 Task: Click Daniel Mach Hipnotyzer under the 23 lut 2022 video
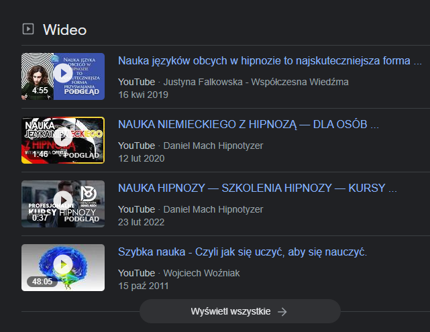(213, 209)
